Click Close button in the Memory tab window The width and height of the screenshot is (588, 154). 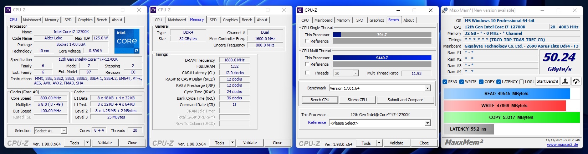click(277, 143)
